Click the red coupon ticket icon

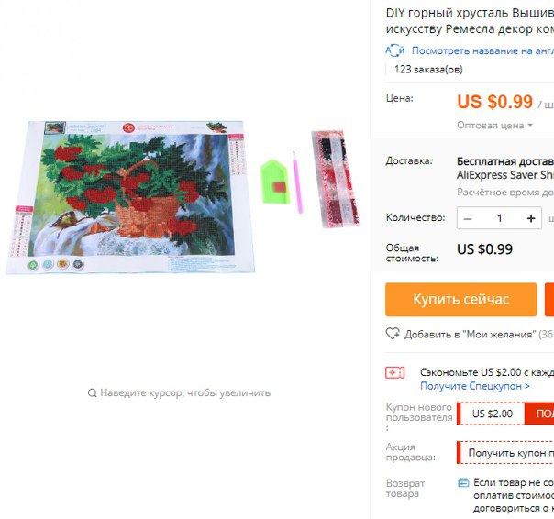[x=394, y=372]
